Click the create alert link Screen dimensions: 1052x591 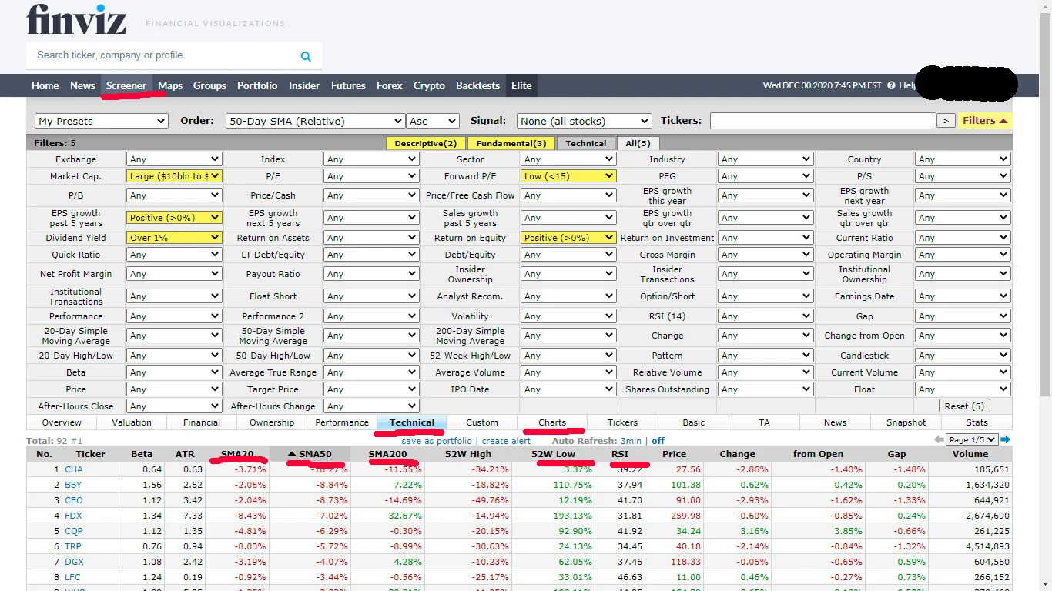coord(506,441)
